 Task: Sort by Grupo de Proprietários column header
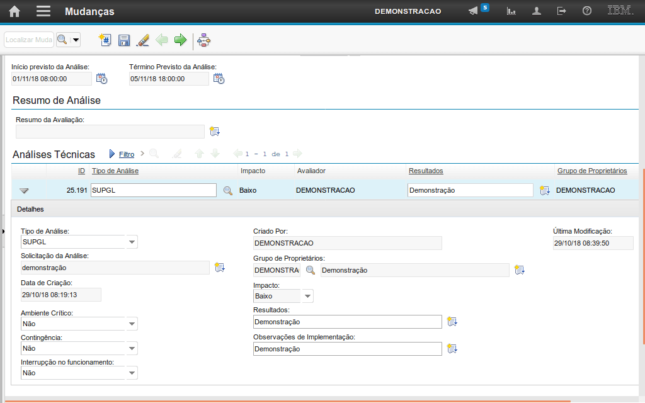tap(592, 171)
